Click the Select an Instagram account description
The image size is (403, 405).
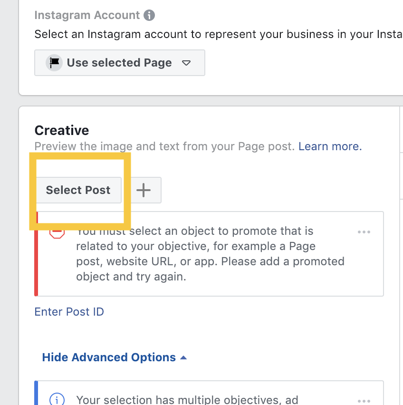(x=219, y=34)
